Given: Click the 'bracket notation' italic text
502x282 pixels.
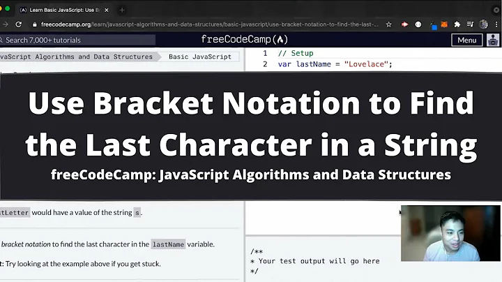Looking at the screenshot, I should point(26,244).
